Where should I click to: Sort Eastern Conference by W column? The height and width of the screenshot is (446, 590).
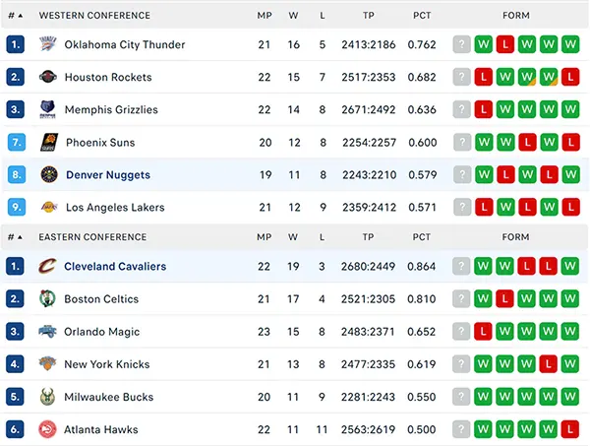(x=295, y=237)
